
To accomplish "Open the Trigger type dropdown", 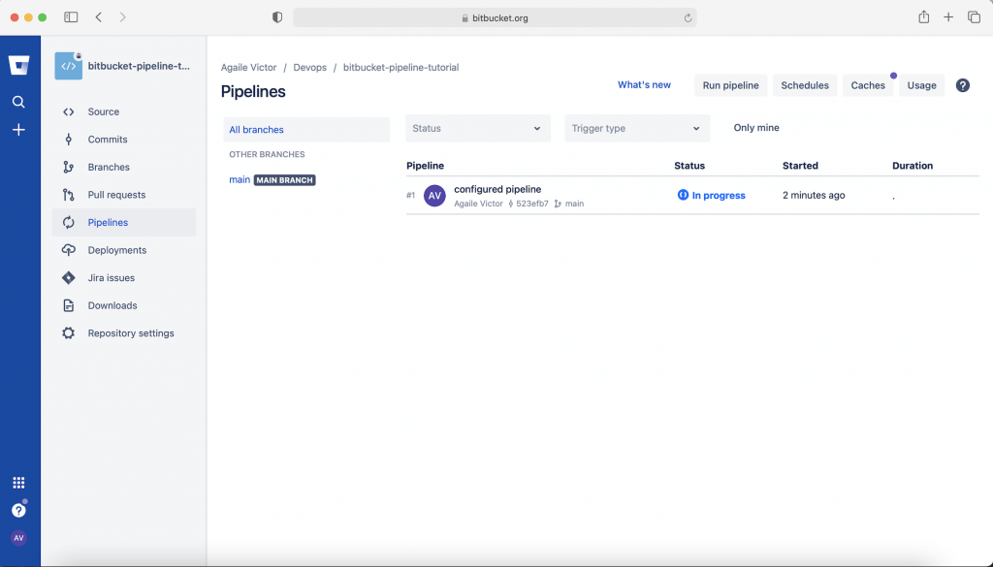I will point(637,129).
